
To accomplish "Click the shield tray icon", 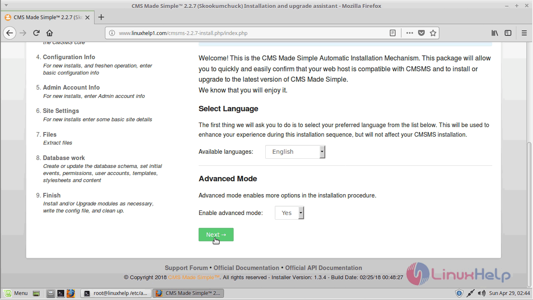I will tap(459, 293).
